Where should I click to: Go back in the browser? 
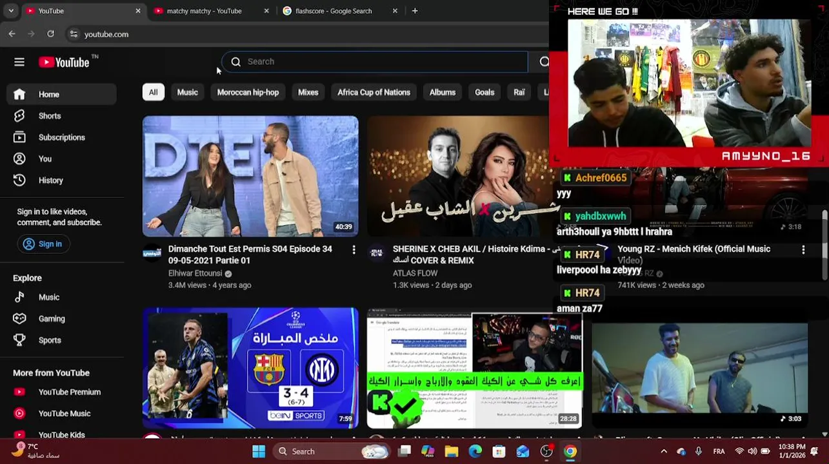12,34
